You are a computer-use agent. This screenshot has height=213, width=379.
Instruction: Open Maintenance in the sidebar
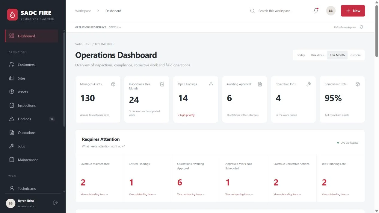(31, 160)
